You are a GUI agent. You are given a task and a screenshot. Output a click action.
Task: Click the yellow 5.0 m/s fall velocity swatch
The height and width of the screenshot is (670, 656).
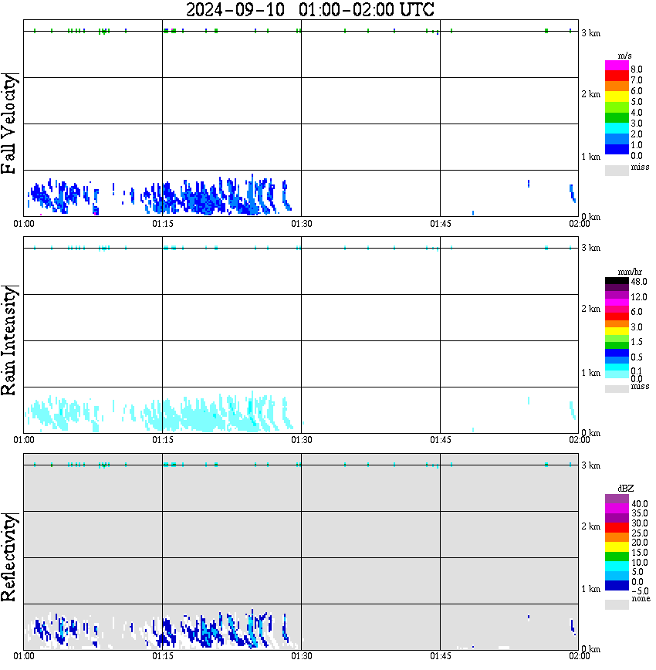point(617,96)
